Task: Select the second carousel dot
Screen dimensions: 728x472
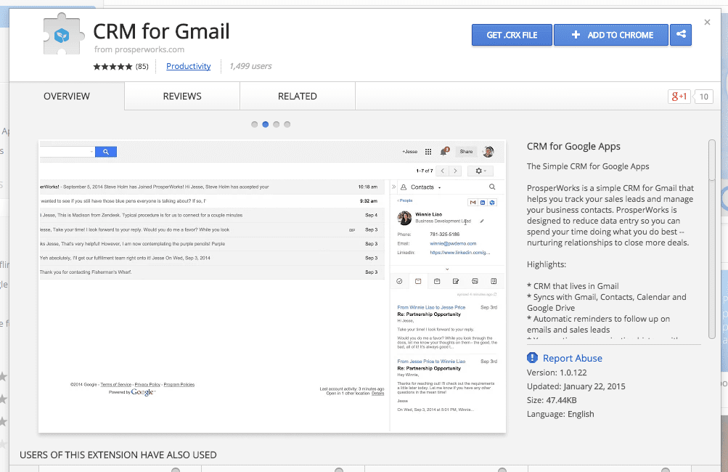Action: click(x=265, y=124)
